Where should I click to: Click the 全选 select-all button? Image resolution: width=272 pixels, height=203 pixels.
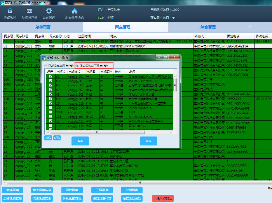[47, 138]
